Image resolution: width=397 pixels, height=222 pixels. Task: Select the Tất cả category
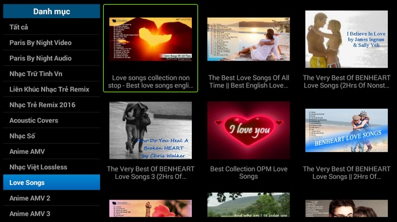[x=51, y=27]
